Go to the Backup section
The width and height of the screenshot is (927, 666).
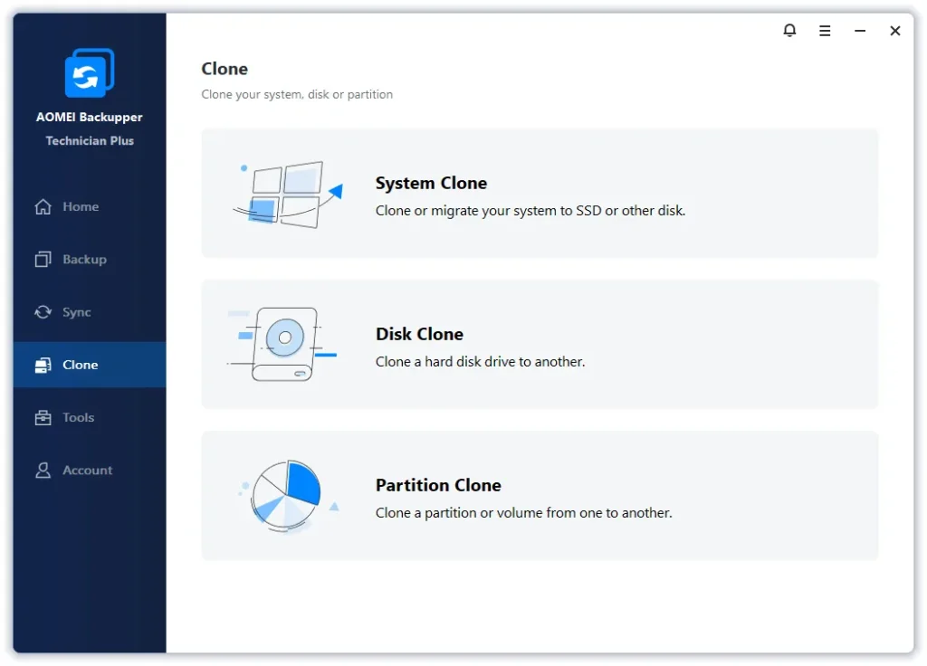tap(84, 260)
